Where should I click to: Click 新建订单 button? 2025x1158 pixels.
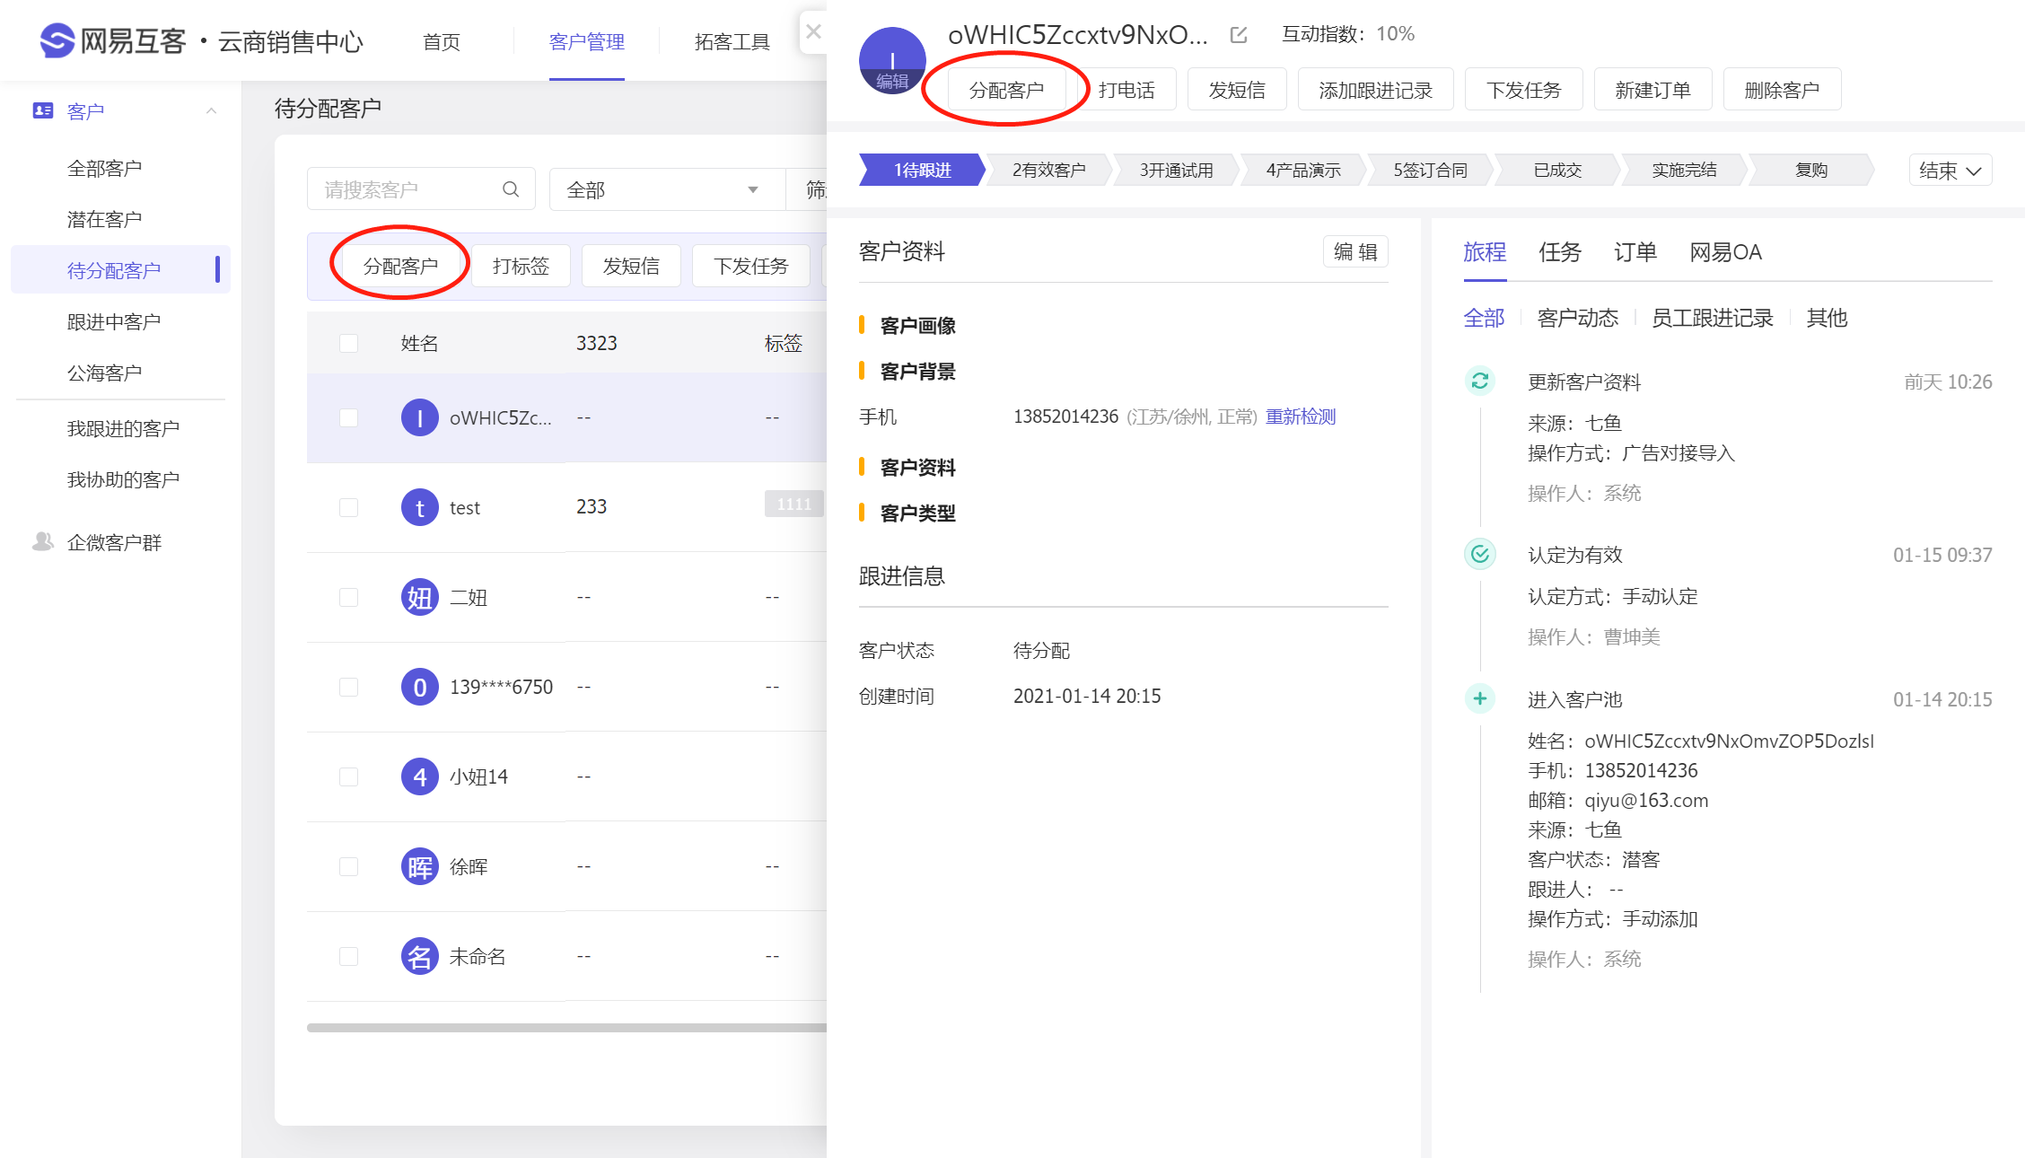[1652, 90]
